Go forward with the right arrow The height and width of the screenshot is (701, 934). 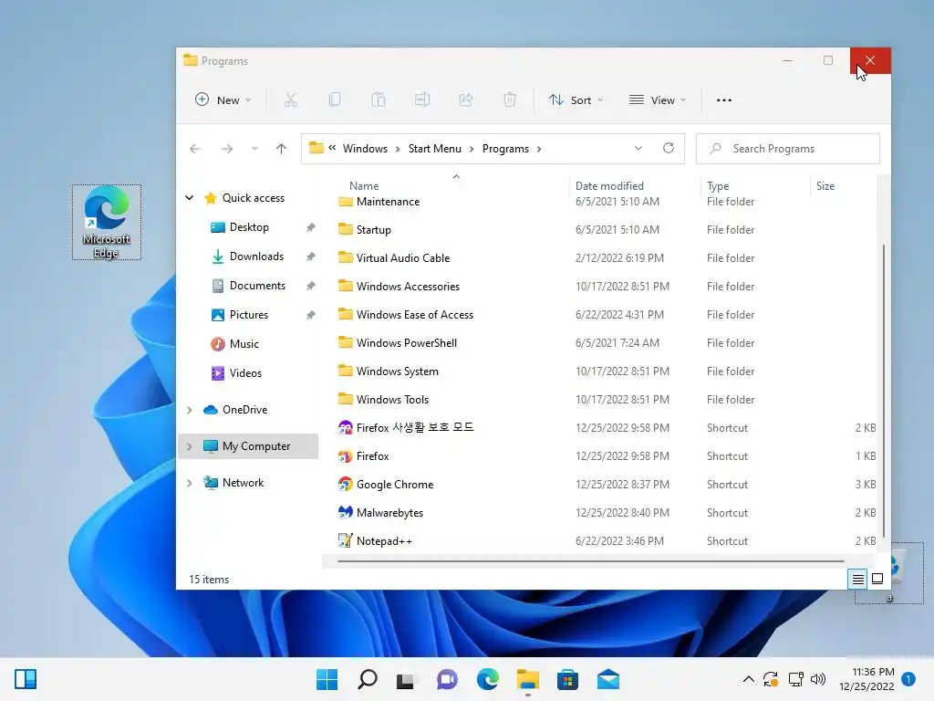tap(227, 149)
